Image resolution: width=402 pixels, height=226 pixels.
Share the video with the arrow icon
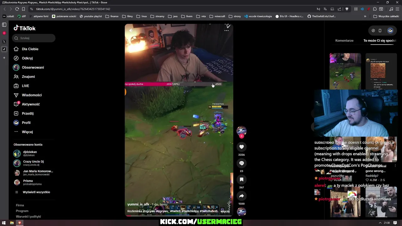(x=242, y=196)
